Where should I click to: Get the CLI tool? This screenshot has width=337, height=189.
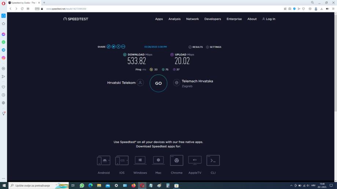213,165
